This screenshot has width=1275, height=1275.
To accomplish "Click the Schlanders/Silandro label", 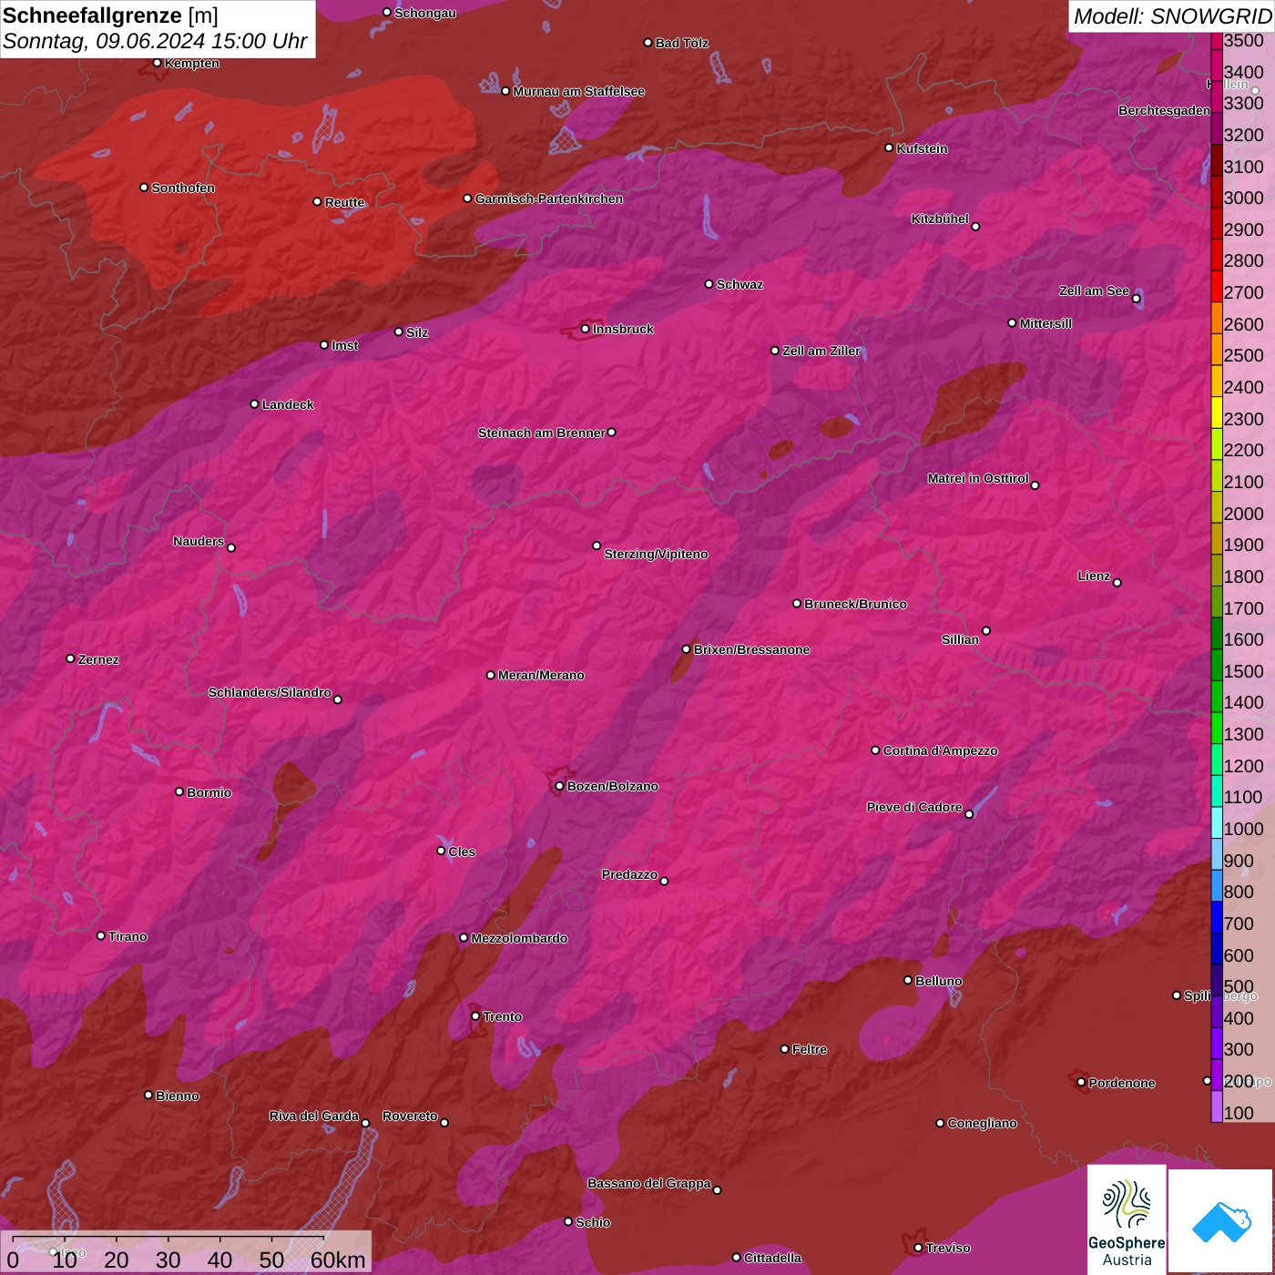I will 270,692.
